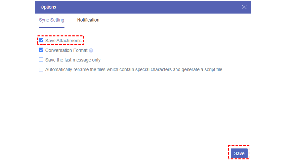
Task: Tick the automatically rename files checkbox
Action: tap(41, 69)
